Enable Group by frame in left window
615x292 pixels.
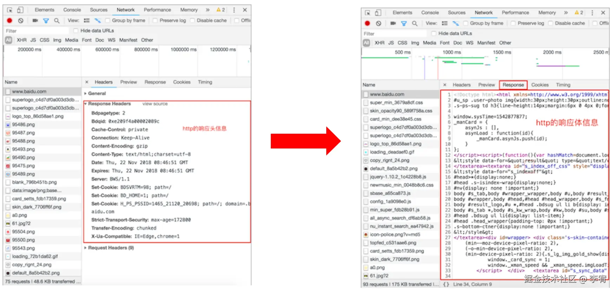point(107,21)
